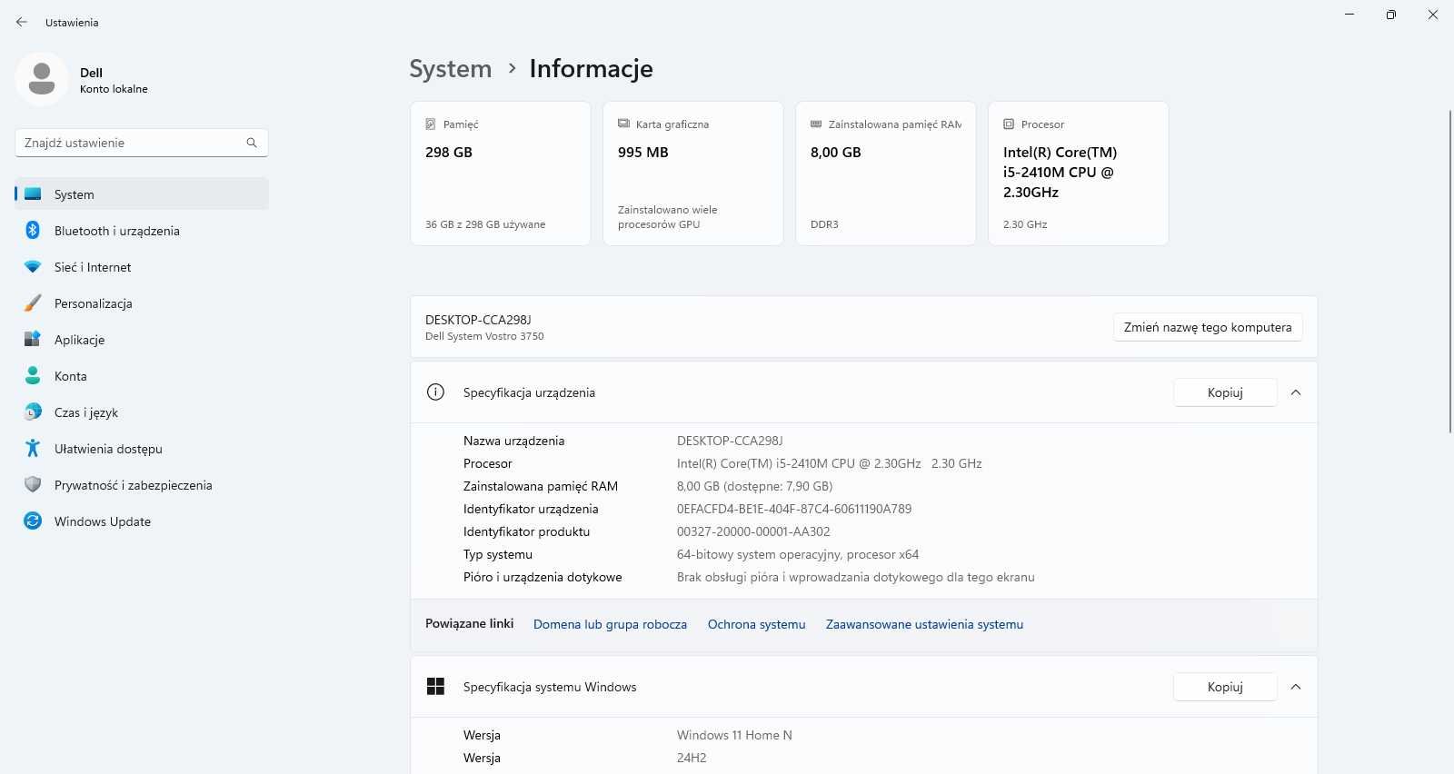Screen dimensions: 1454x774
Task: Click the Windows logo beside Specyfikacja systemu Windows
Action: click(x=435, y=687)
